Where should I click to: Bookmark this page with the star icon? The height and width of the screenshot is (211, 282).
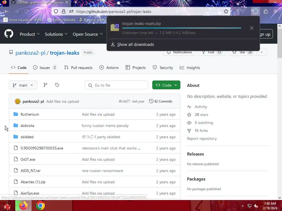[226, 12]
